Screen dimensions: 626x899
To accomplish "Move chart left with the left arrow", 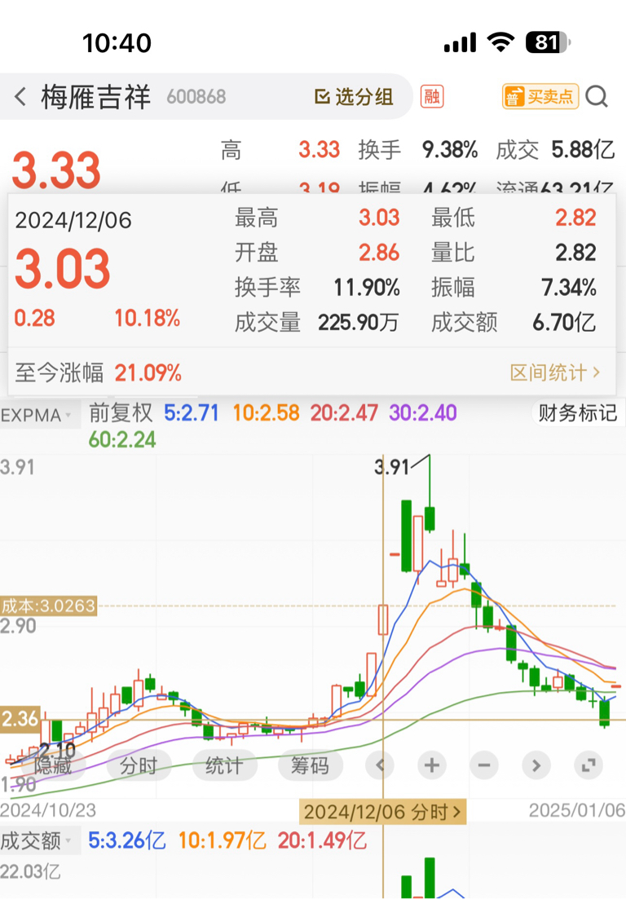I will (380, 765).
